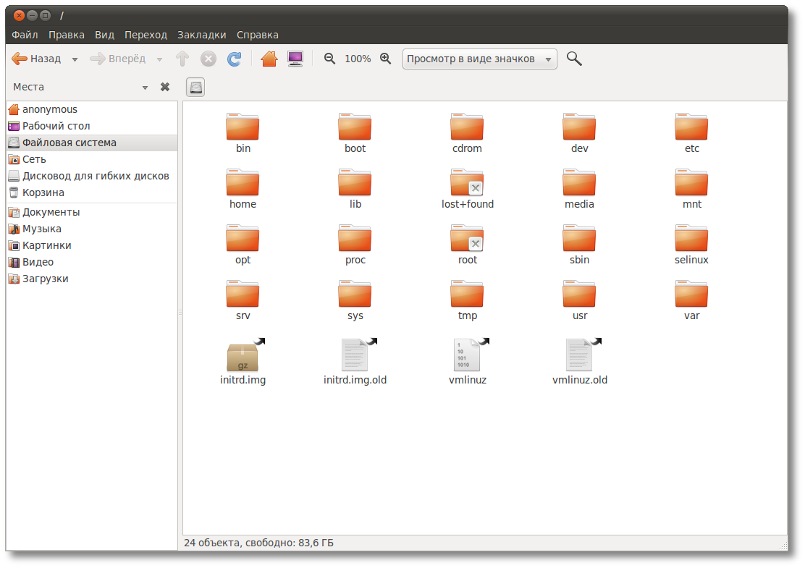Screen dimensions: 805x568
Task: Toggle the filesystem root path button
Action: [195, 88]
